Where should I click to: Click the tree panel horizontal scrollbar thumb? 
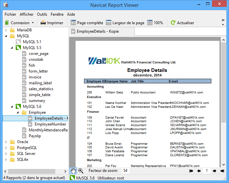(32, 171)
